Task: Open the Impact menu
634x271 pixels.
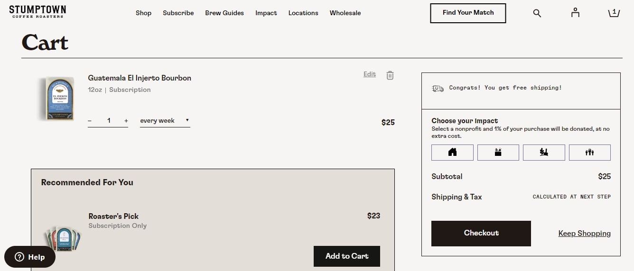Action: pos(266,13)
